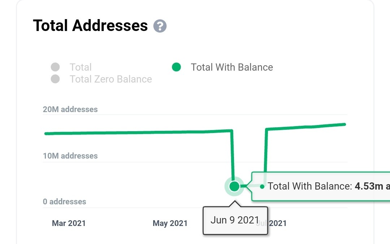Screen dimensions: 390x244
Task: Toggle the green Total With Balance dot
Action: point(176,67)
